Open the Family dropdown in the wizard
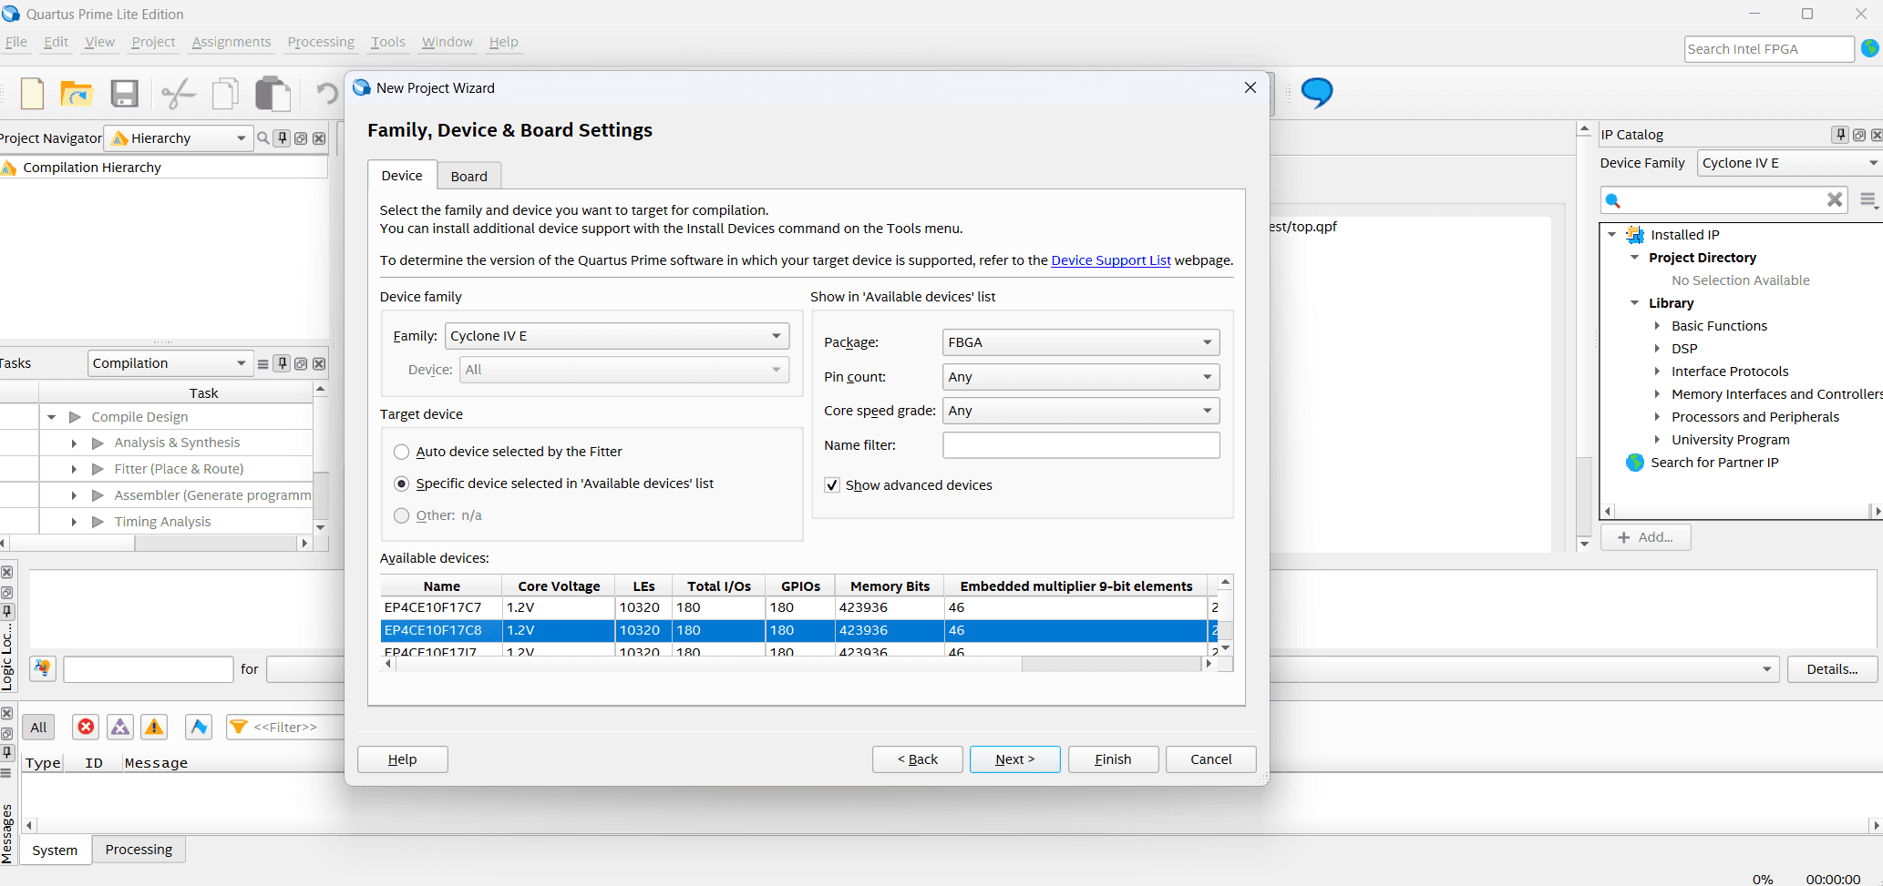Screen dimensions: 1883x886 pos(617,336)
